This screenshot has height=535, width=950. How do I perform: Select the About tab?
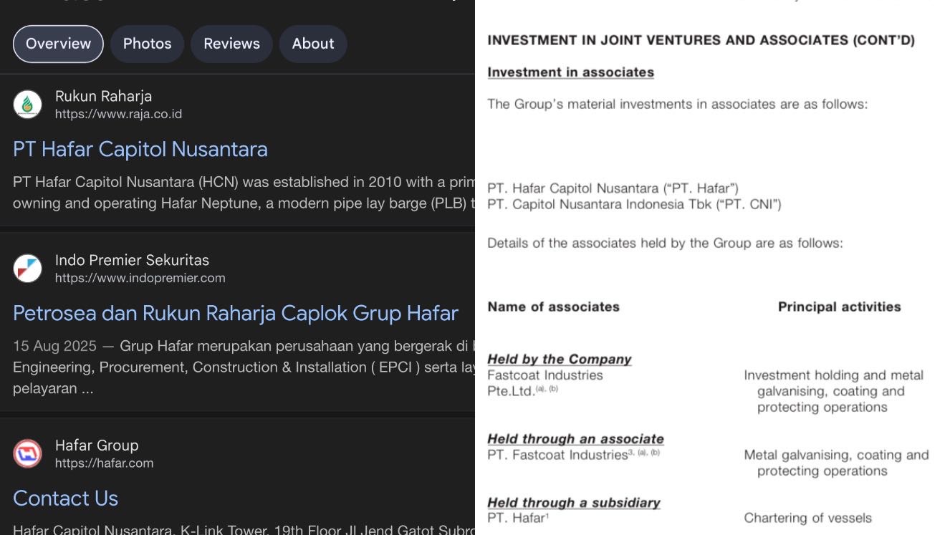pos(313,44)
